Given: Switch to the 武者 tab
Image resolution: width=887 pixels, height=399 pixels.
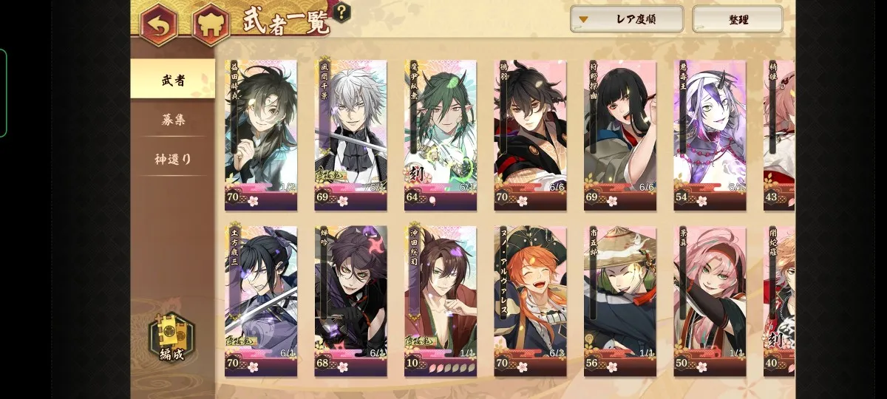Looking at the screenshot, I should (173, 79).
